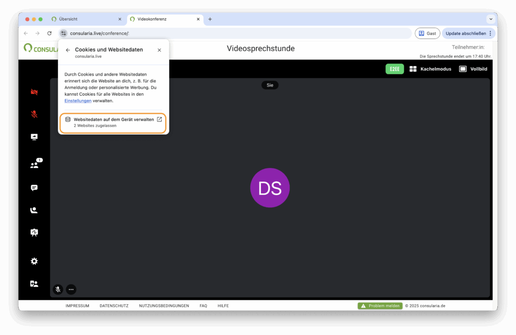Click the Sie label on the video tile
This screenshot has height=335, width=516.
click(270, 85)
